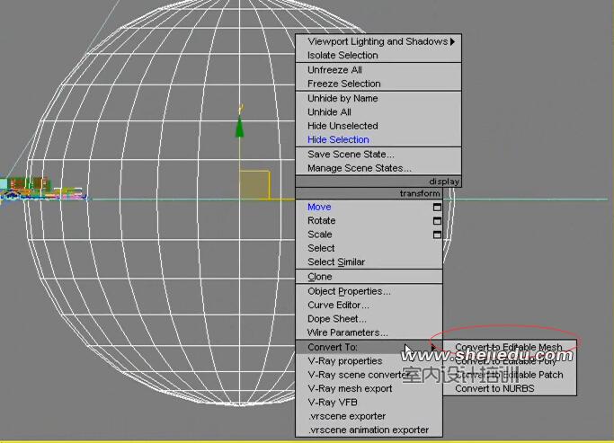
Task: Open Object Properties dialog
Action: click(369, 291)
